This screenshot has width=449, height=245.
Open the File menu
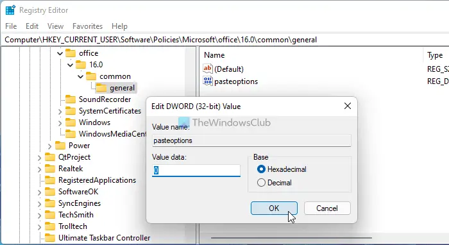(11, 26)
